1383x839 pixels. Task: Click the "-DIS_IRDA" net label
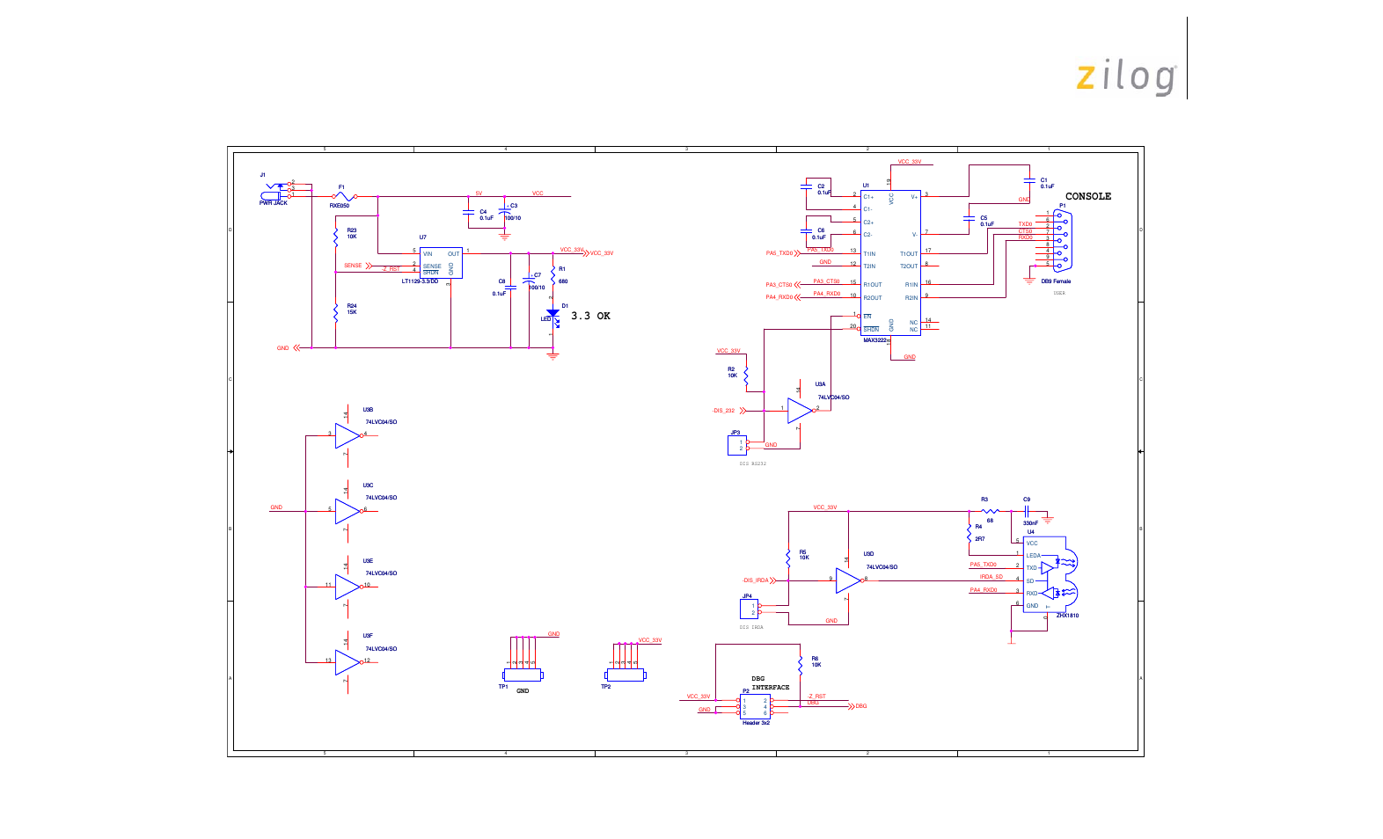pos(756,580)
